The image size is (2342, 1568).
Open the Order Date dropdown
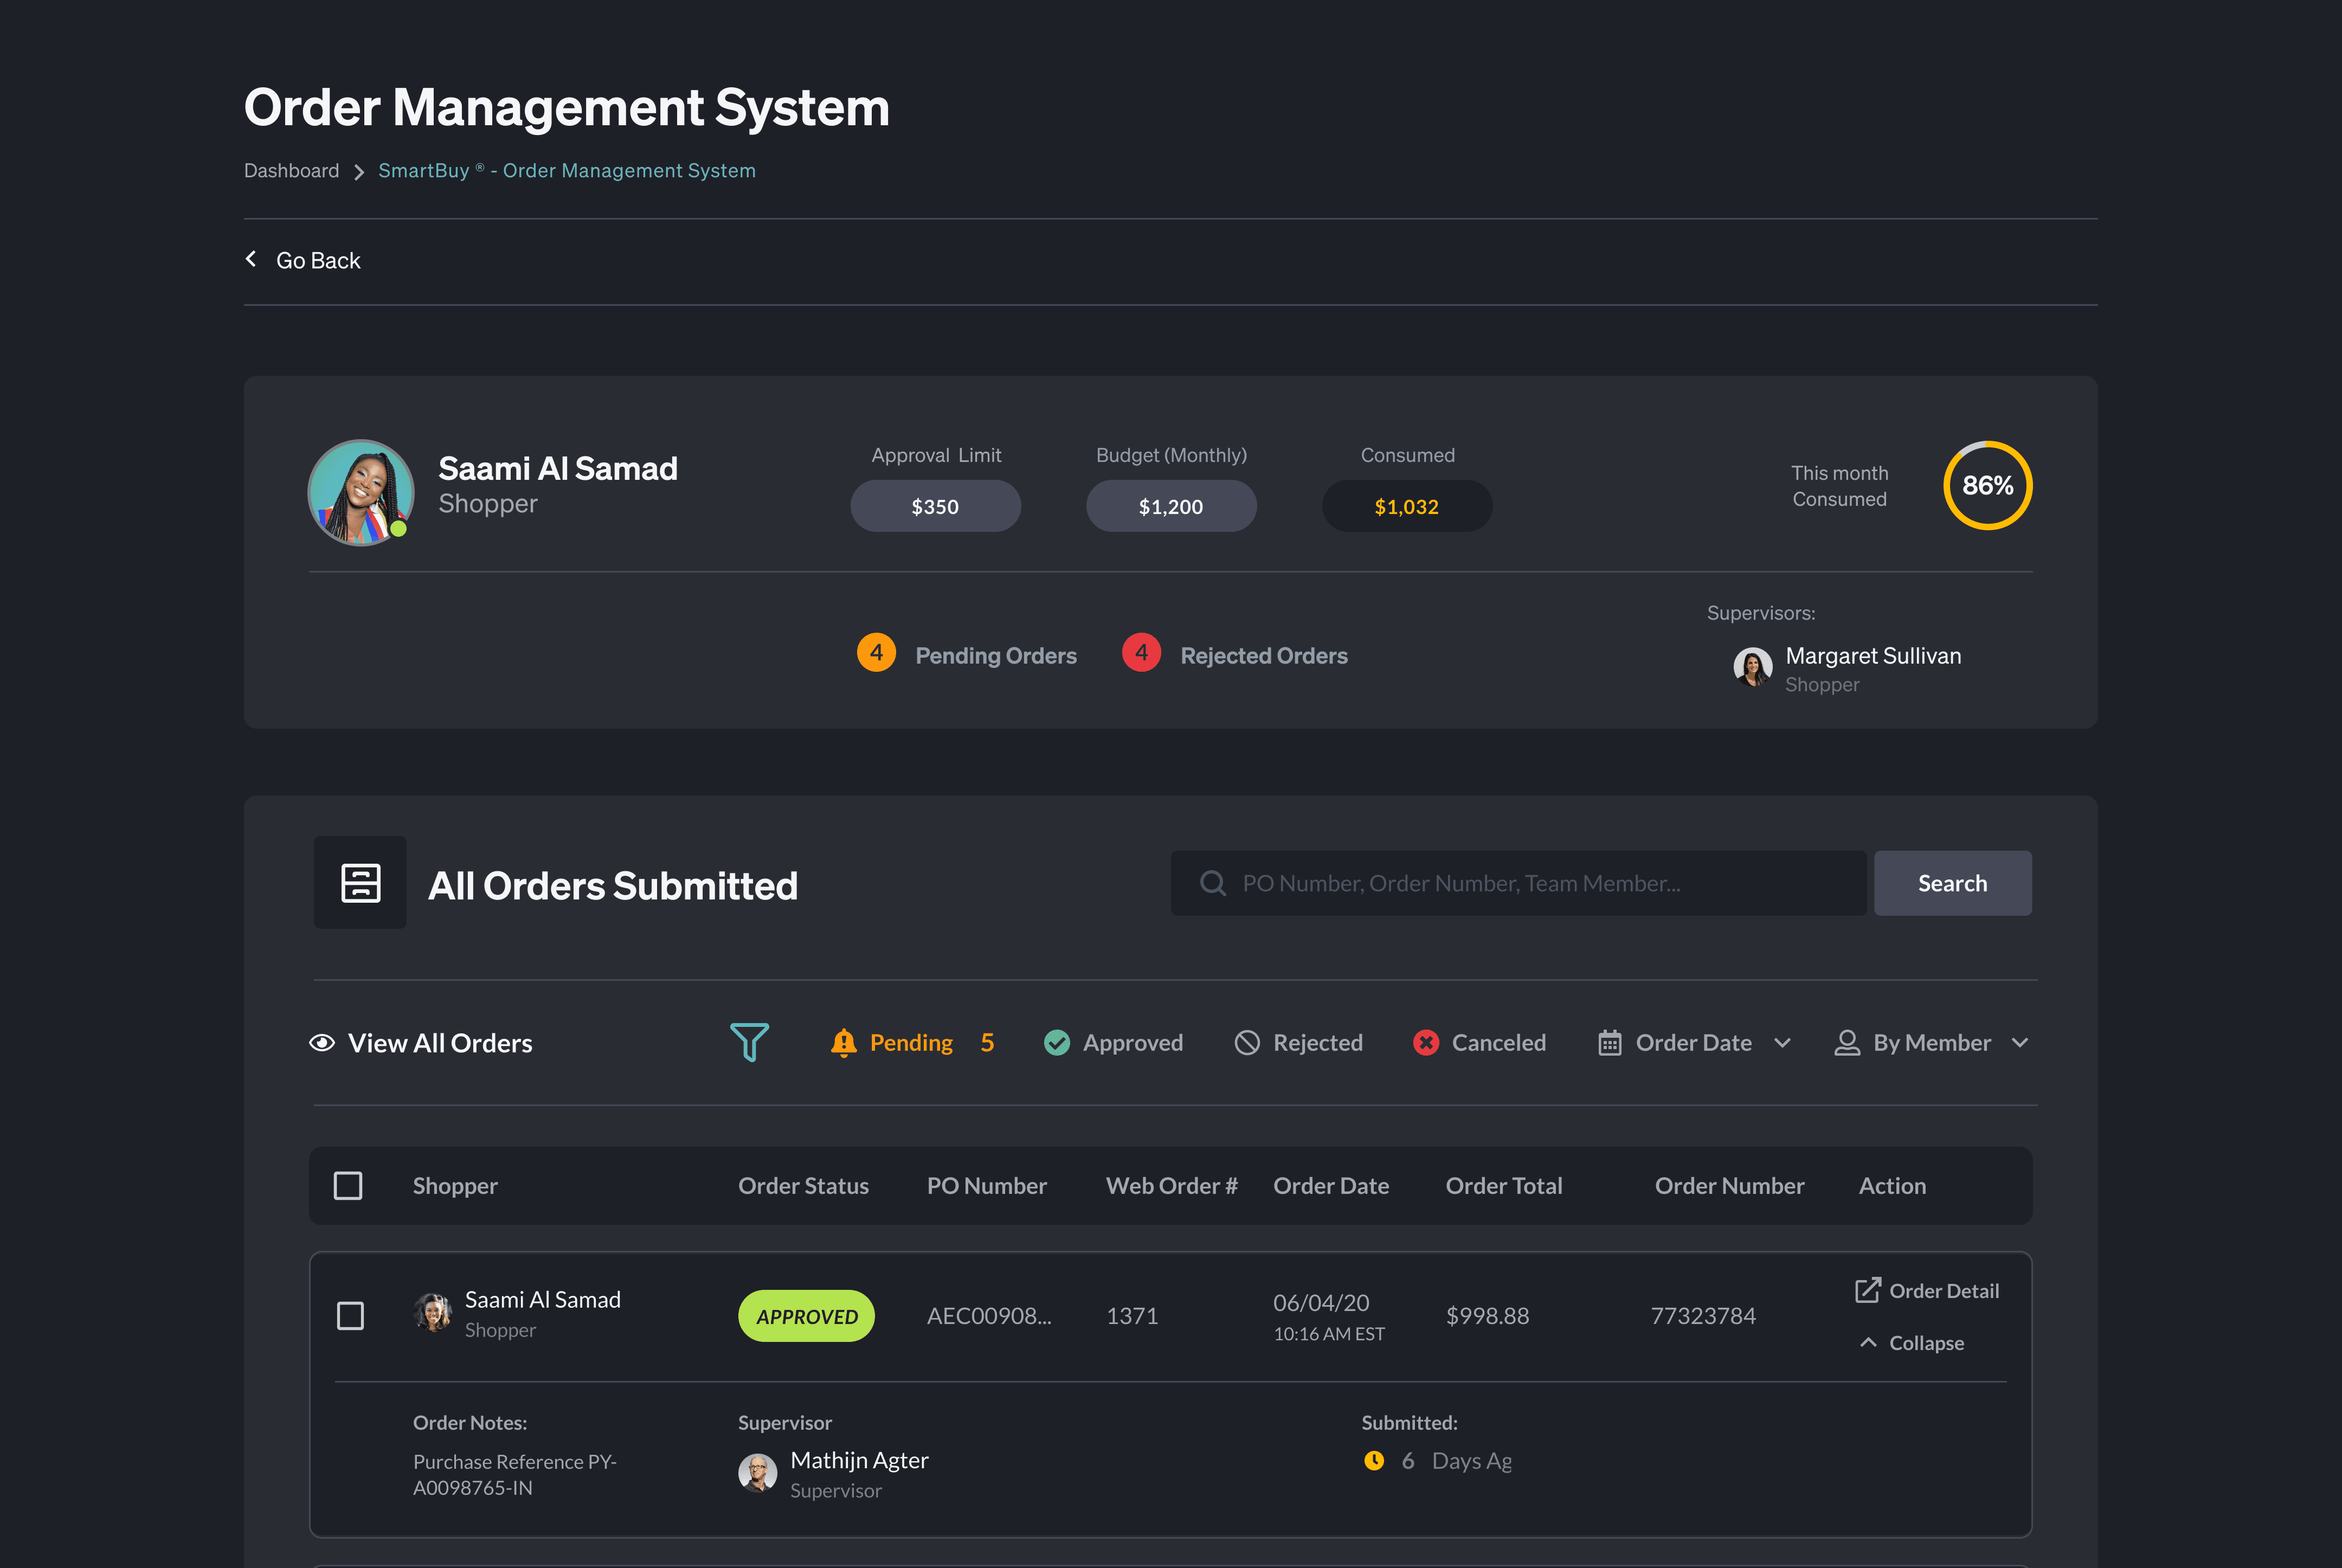(x=1694, y=1042)
